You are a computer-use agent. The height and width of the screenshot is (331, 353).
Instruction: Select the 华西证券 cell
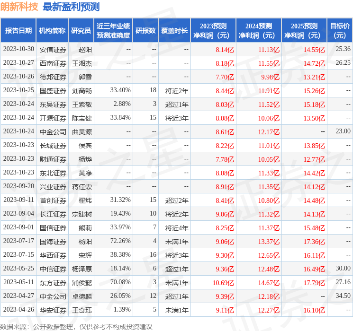click(x=53, y=255)
